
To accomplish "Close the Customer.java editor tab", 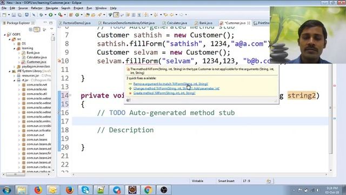I will tap(249, 23).
